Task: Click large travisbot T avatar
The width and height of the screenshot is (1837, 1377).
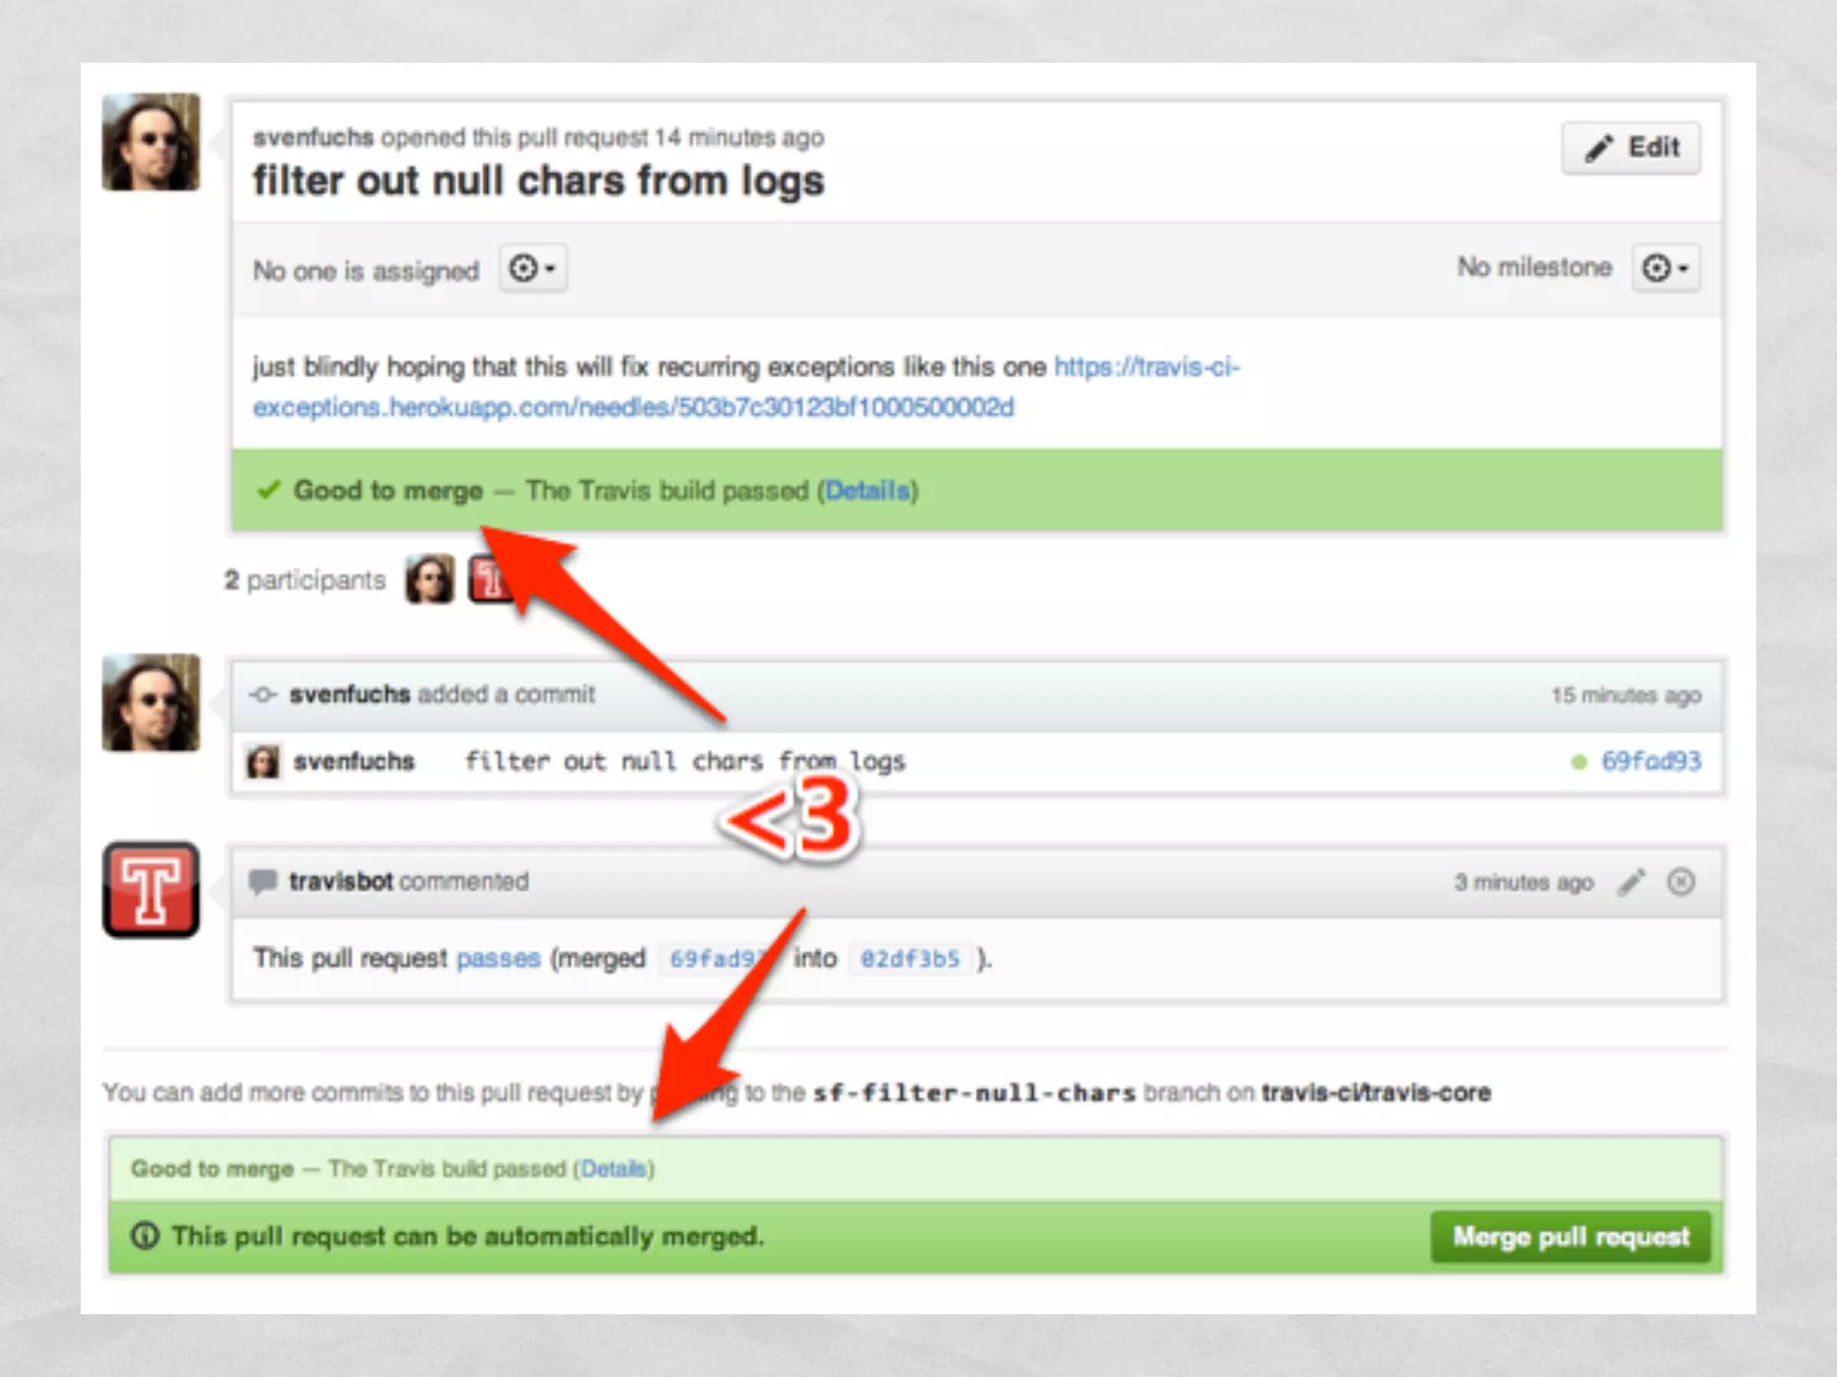Action: pyautogui.click(x=151, y=889)
